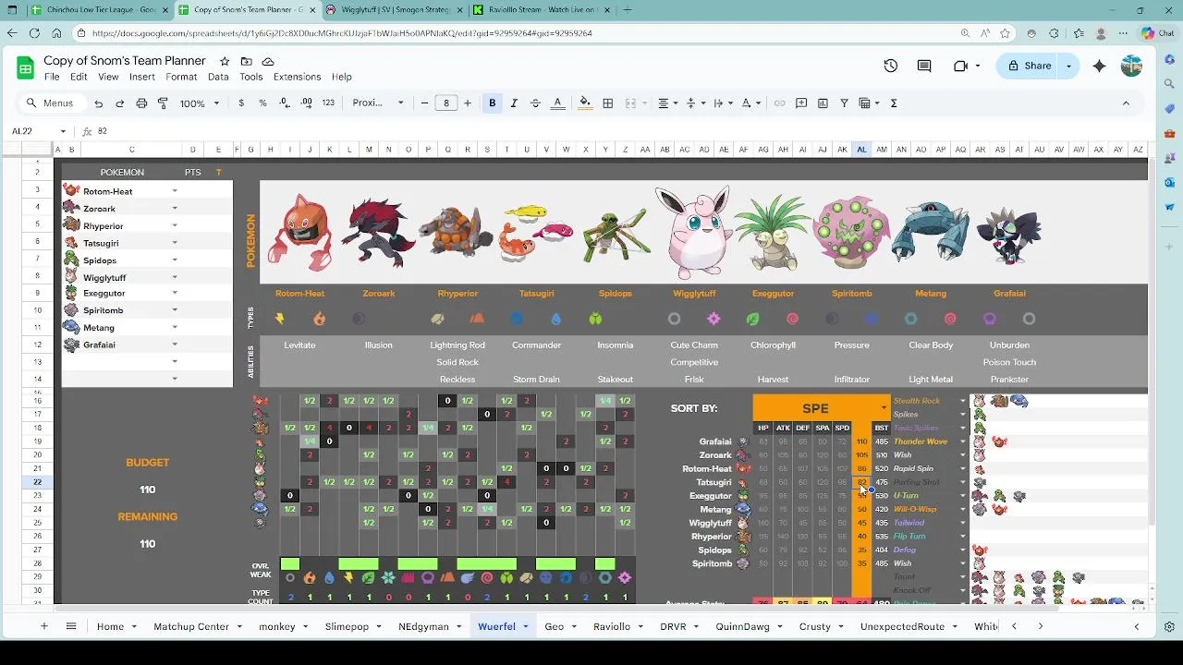This screenshot has width=1183, height=665.
Task: Decrease decimal places
Action: click(285, 103)
